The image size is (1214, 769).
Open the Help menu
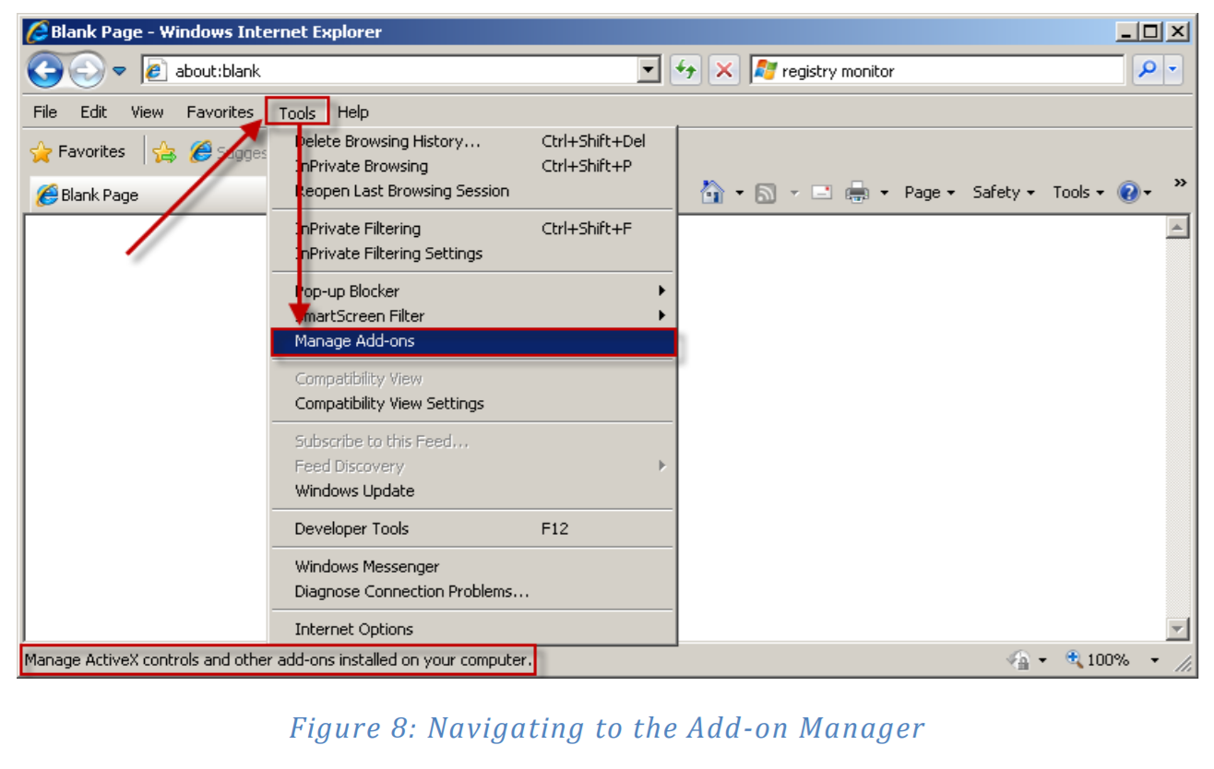pyautogui.click(x=353, y=112)
